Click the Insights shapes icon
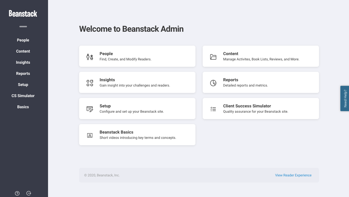 [90, 83]
